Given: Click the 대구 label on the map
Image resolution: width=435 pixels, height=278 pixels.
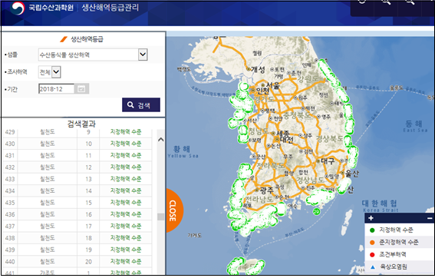Looking at the screenshot, I should coord(328,161).
